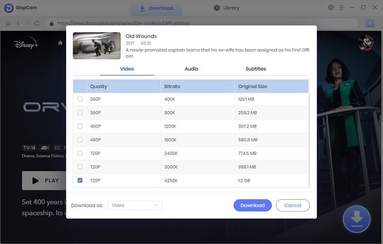
Task: Click the Quality column header
Action: click(124, 86)
